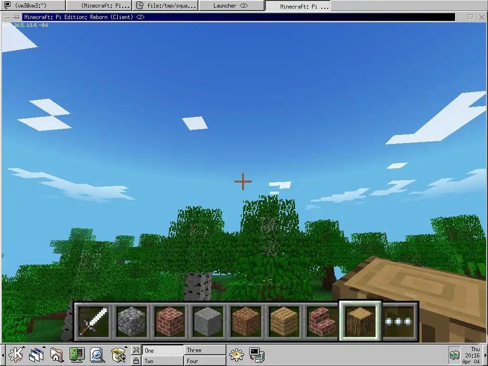Open the package tools box icon
The width and height of the screenshot is (488, 366).
118,355
